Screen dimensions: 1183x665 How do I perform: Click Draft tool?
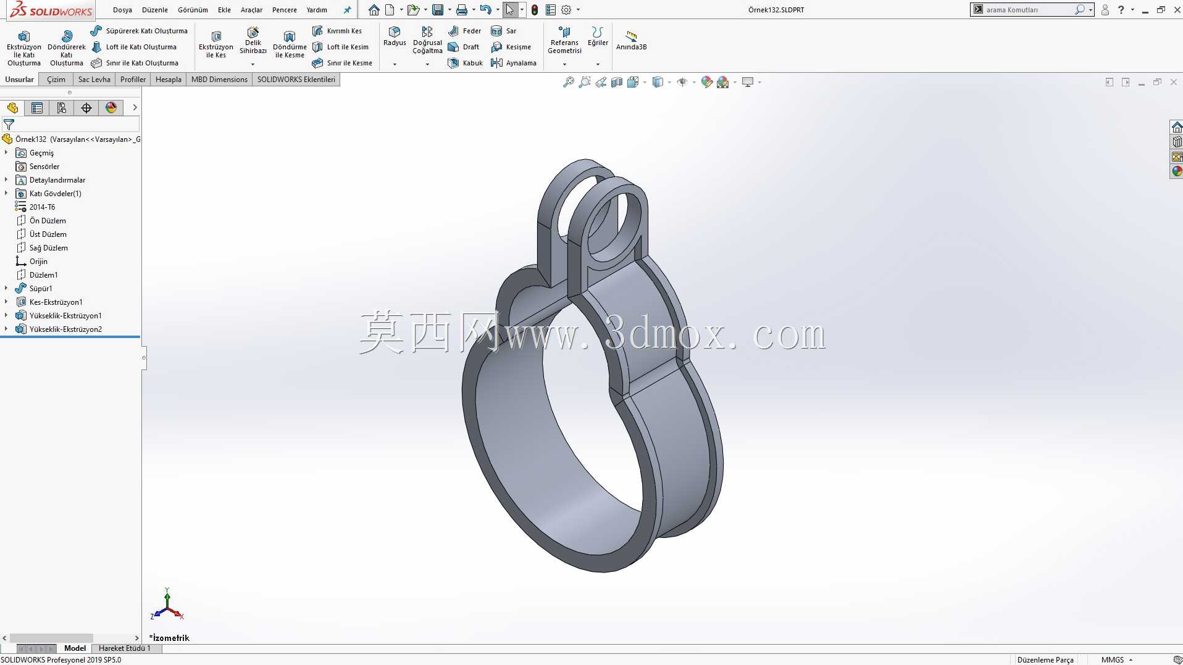(464, 47)
